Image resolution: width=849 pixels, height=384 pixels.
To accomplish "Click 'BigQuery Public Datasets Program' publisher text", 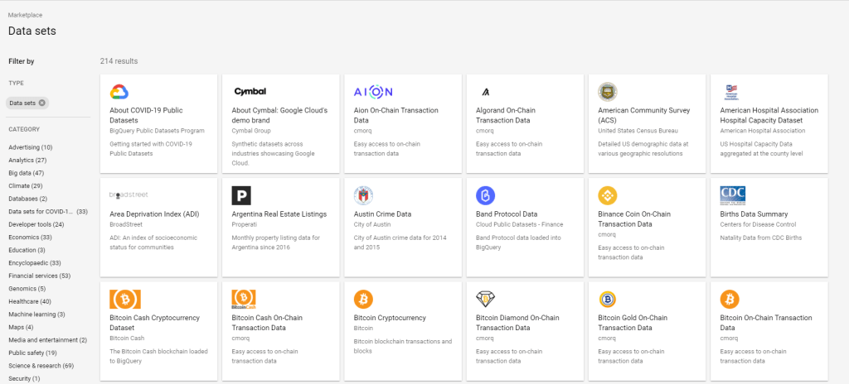I will pos(157,131).
